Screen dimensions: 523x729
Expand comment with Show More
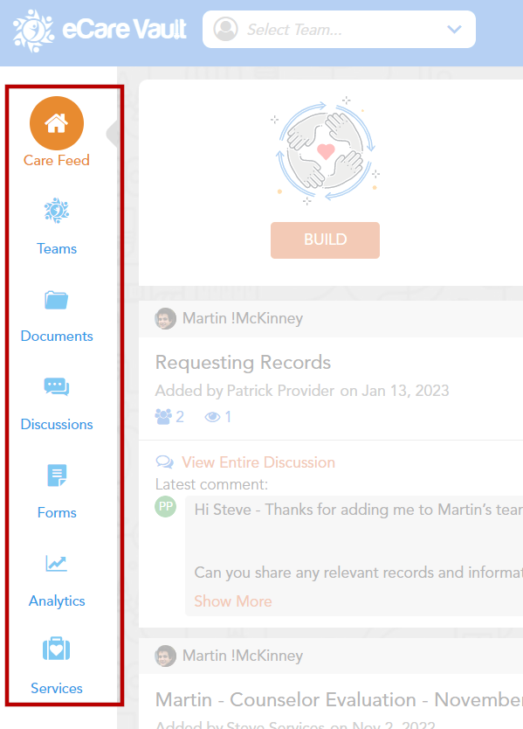pyautogui.click(x=233, y=601)
